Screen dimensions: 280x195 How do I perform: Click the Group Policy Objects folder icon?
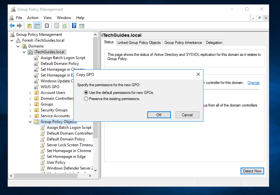point(36,122)
